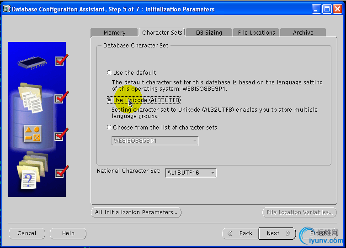
Task: Click the Finish button
Action: (318, 233)
